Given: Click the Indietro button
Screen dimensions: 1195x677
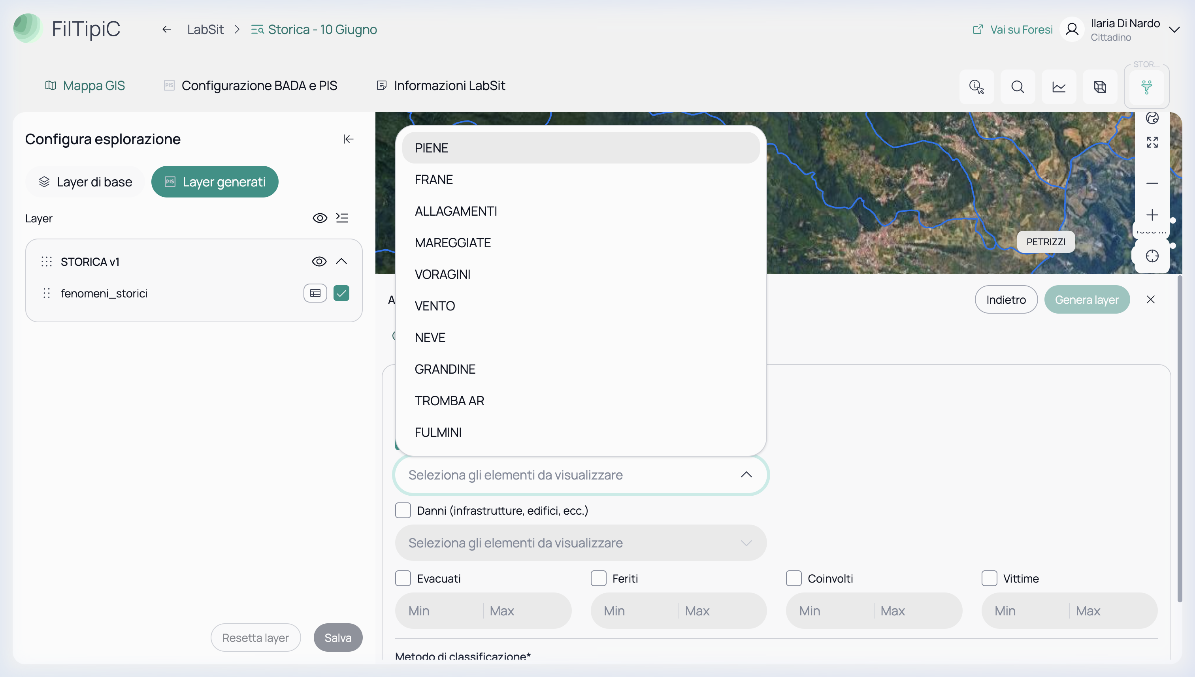Looking at the screenshot, I should 1006,299.
